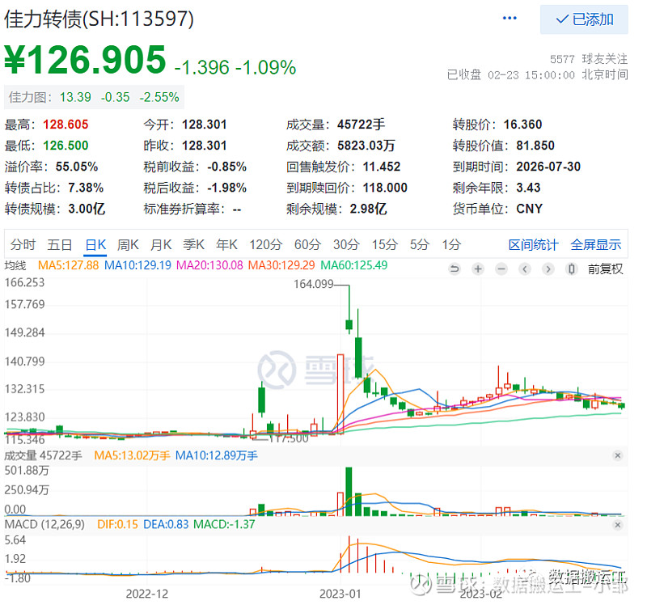Click the 5577 球友关注 follower count
Screen dimensions: 647x605
[589, 59]
